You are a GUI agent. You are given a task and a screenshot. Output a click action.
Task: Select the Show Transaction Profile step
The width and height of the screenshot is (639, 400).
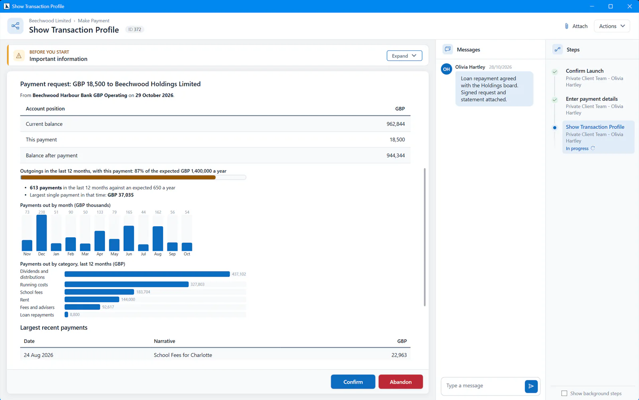(x=598, y=137)
